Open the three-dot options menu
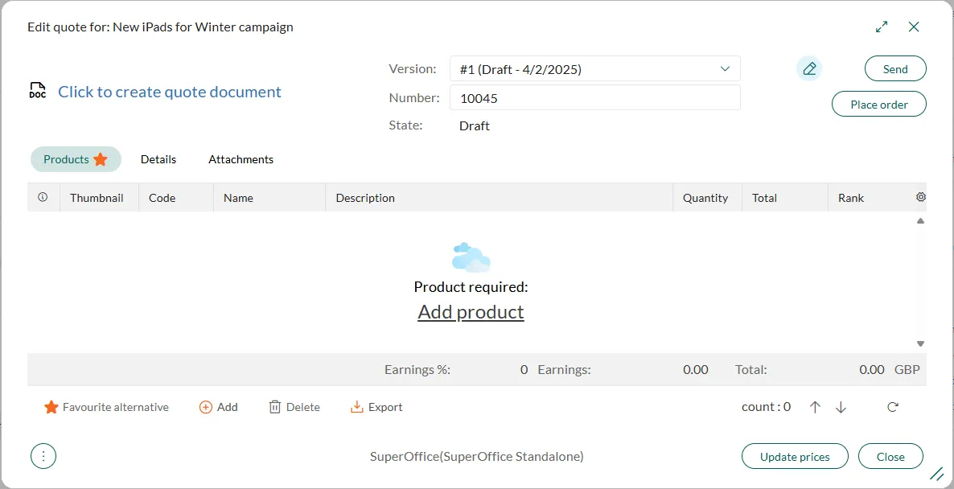This screenshot has width=954, height=489. click(43, 456)
